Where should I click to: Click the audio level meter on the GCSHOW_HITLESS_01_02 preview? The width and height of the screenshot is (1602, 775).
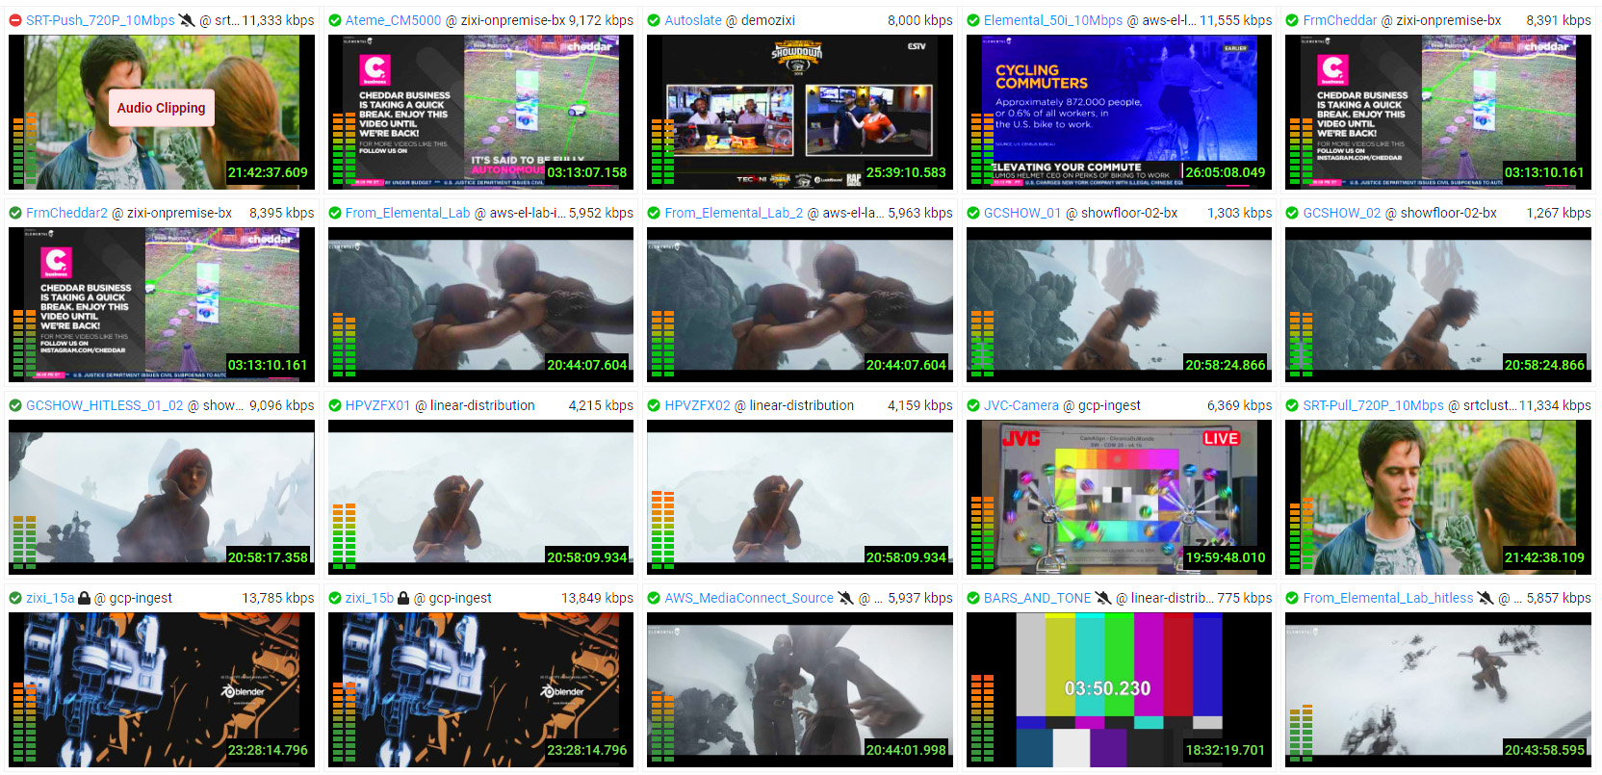click(x=24, y=542)
